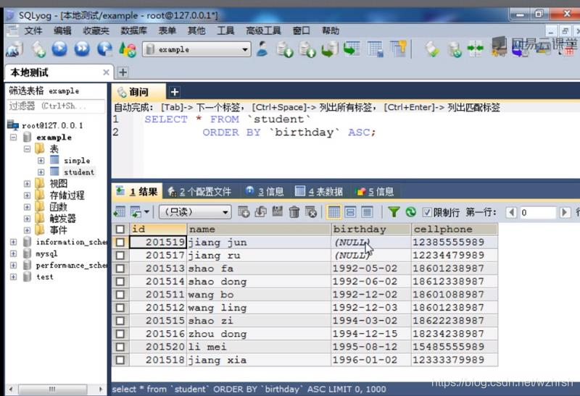This screenshot has height=396, width=580.
Task: Expand the mysql database node
Action: 13,253
